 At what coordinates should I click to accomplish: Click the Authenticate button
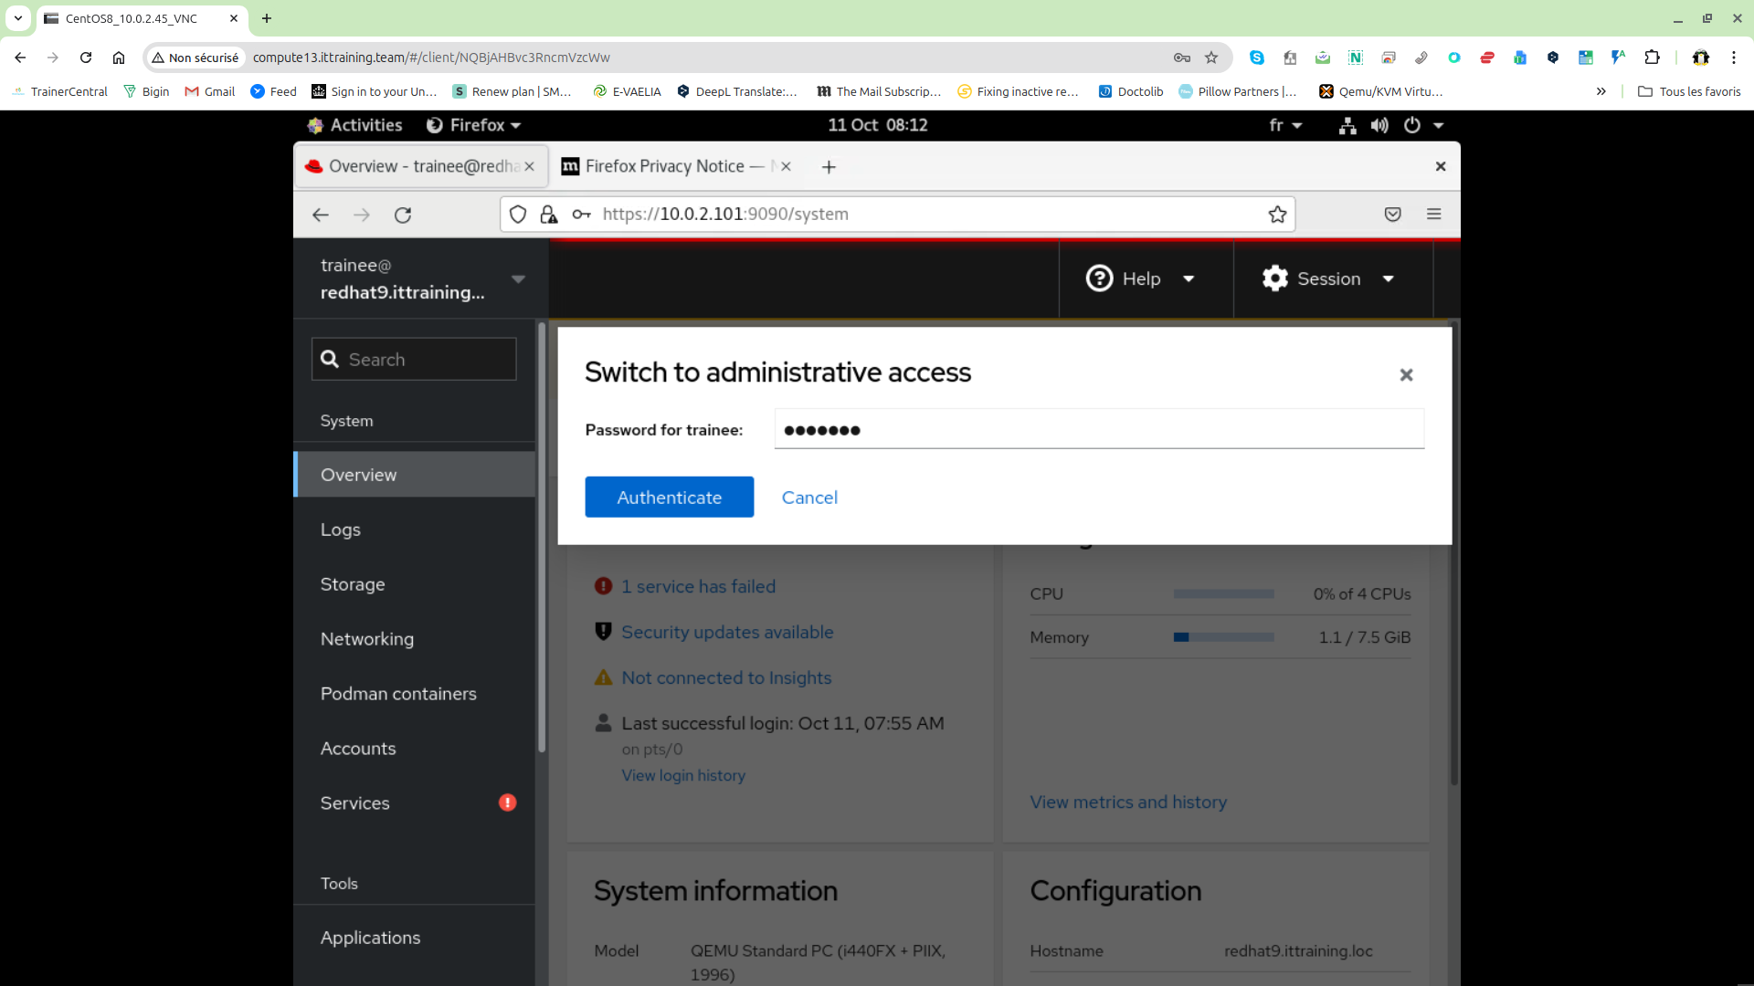[669, 497]
